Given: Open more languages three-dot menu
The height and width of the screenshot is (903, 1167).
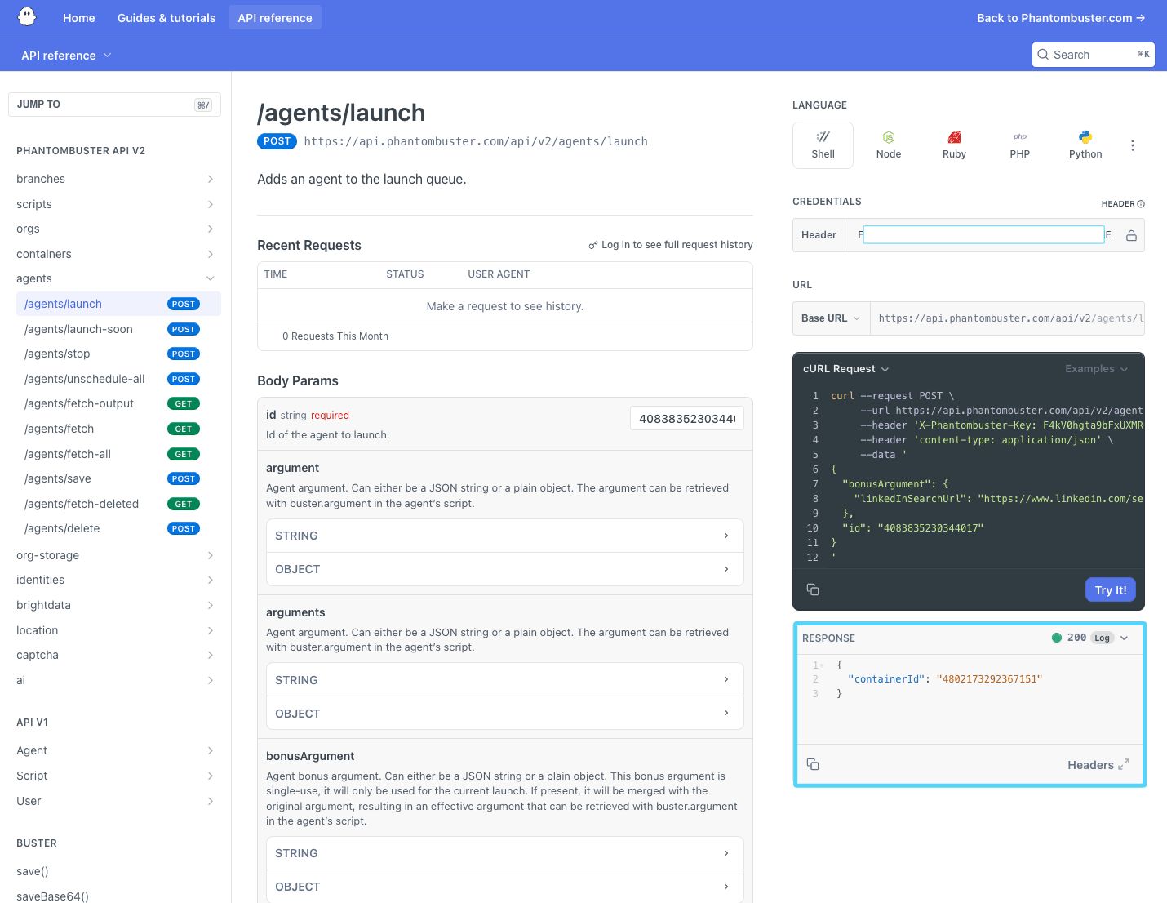Looking at the screenshot, I should point(1133,145).
